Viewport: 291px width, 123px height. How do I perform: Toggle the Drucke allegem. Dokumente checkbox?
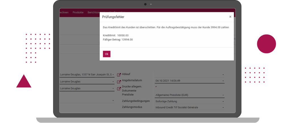(x=156, y=87)
